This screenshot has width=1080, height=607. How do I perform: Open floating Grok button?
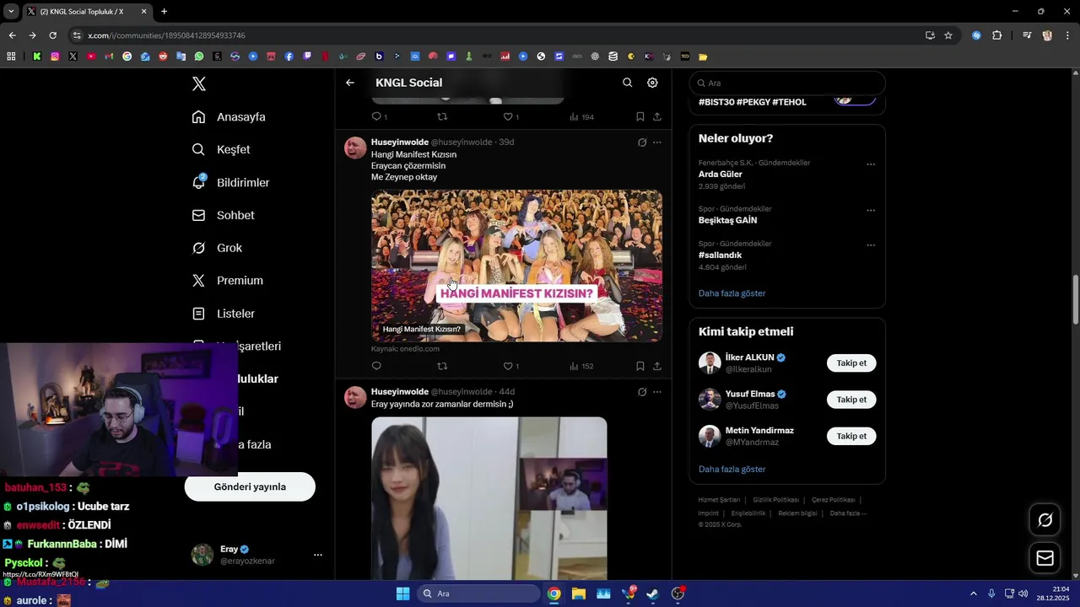pyautogui.click(x=1045, y=520)
